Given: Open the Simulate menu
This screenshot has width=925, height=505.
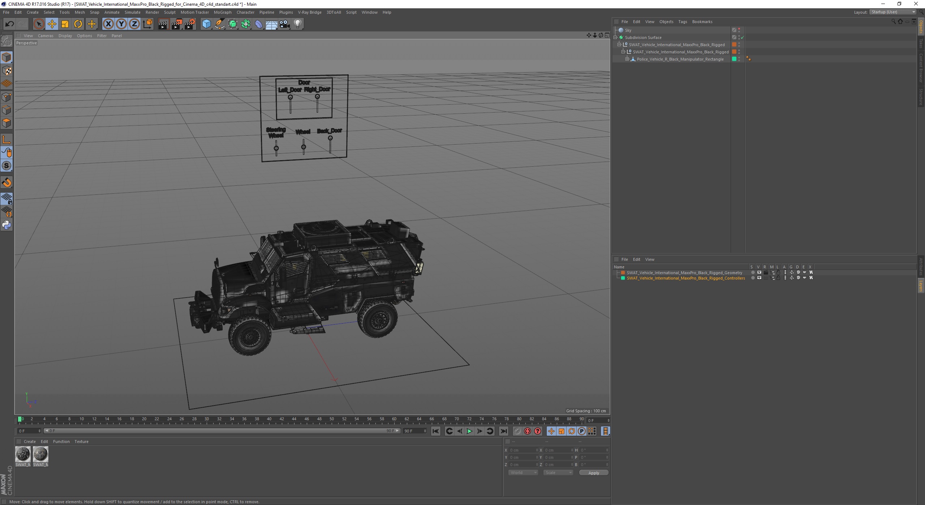Looking at the screenshot, I should point(132,12).
